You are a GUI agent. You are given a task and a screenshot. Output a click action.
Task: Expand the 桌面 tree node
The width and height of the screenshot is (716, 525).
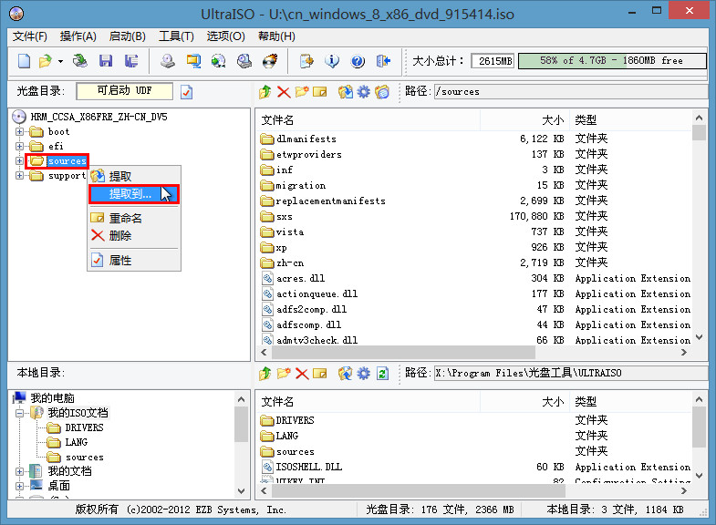pyautogui.click(x=19, y=486)
